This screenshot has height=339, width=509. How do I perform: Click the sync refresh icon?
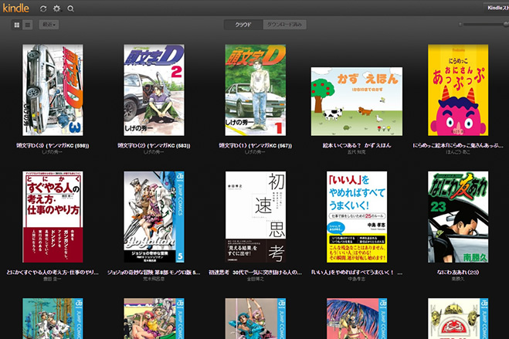[x=43, y=8]
